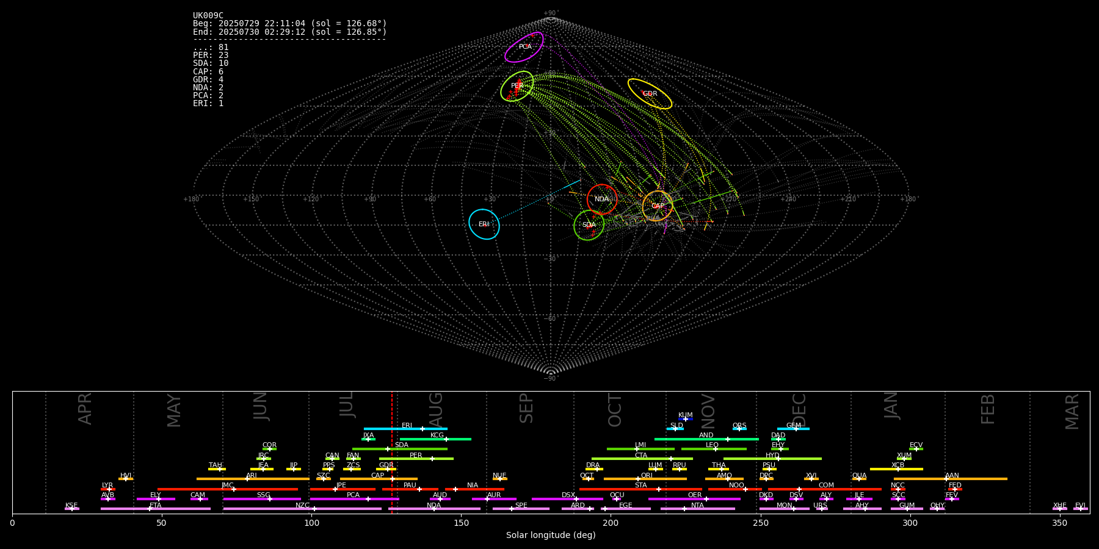Click the cyan ERI radiant circle on map
Image resolution: width=1099 pixels, height=549 pixels.
[484, 224]
